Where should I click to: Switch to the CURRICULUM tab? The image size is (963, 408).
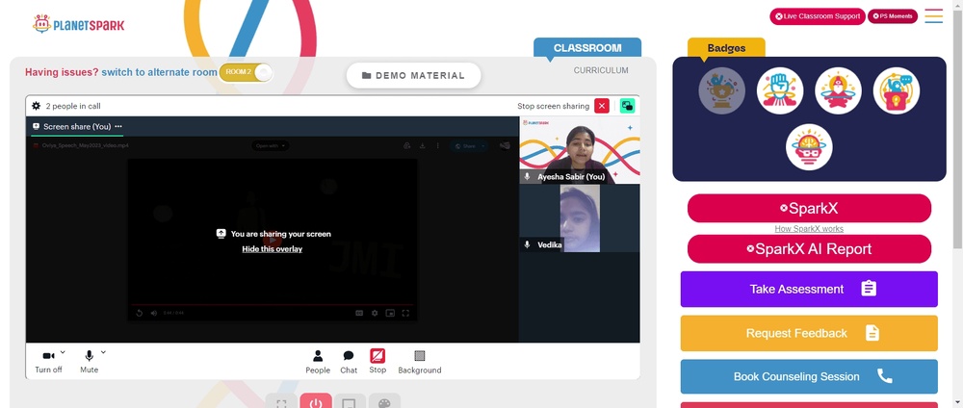pyautogui.click(x=601, y=70)
